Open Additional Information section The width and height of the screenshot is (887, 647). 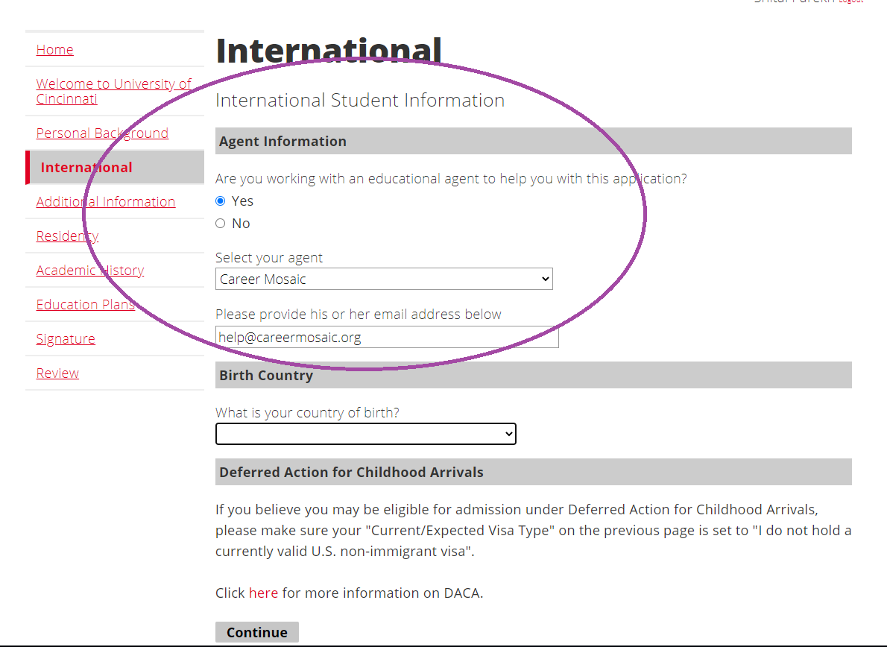click(106, 202)
